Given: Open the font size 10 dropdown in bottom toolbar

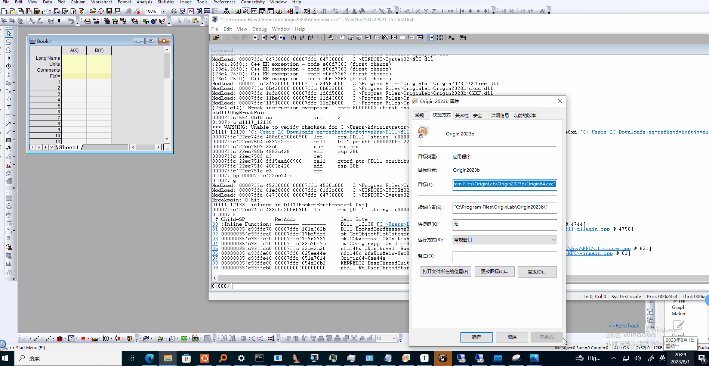Looking at the screenshot, I should point(394,338).
